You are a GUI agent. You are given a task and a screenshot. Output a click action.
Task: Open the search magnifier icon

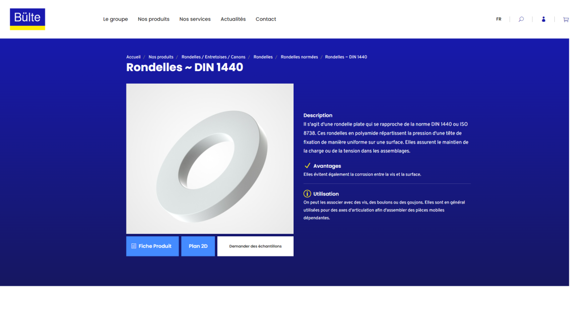coord(521,19)
